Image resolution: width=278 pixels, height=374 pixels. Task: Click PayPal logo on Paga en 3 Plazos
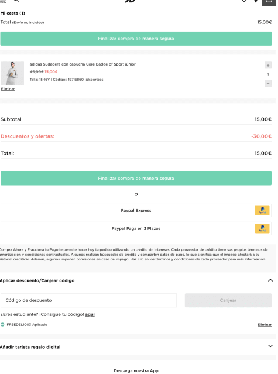coord(262,228)
